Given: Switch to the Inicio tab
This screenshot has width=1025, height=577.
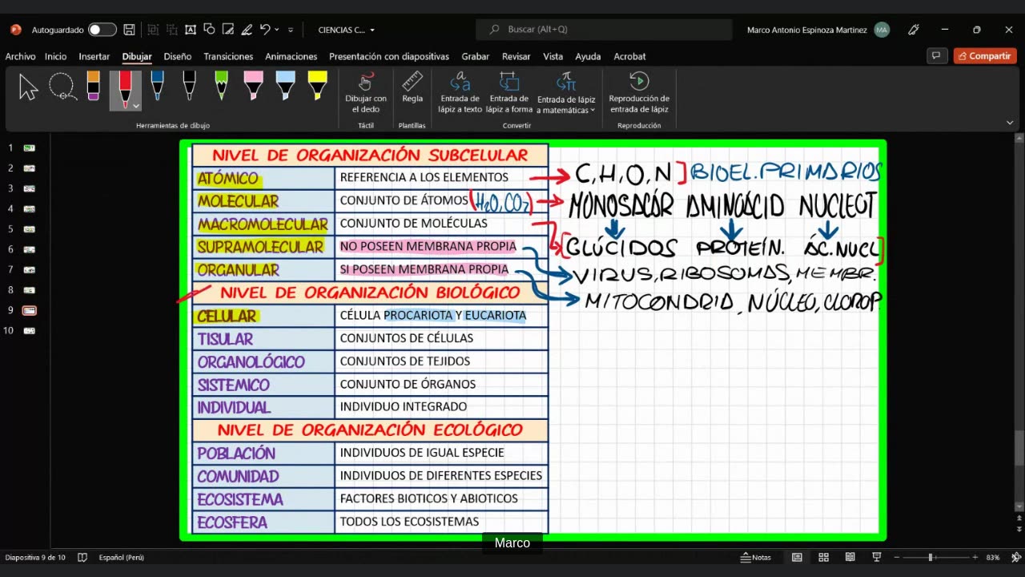Looking at the screenshot, I should [56, 56].
